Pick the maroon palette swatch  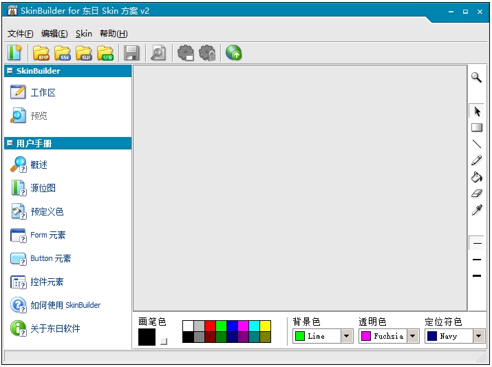tap(211, 337)
